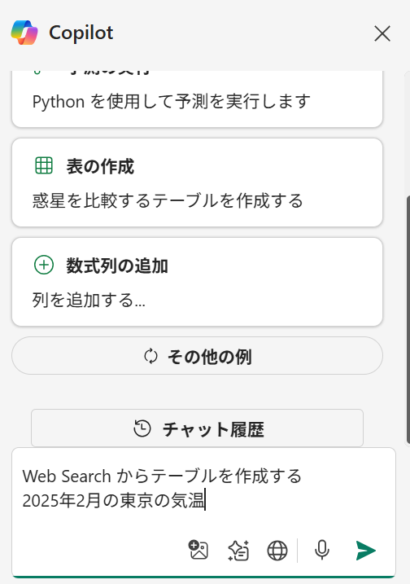Click the clock history icon

pos(142,428)
